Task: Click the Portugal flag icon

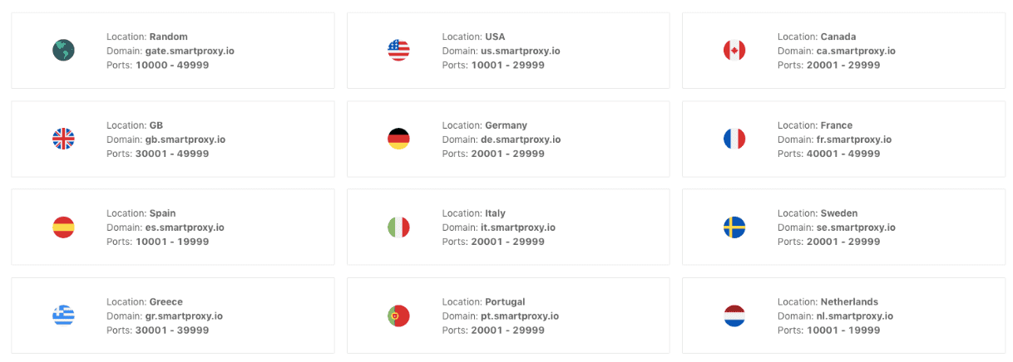Action: tap(398, 316)
